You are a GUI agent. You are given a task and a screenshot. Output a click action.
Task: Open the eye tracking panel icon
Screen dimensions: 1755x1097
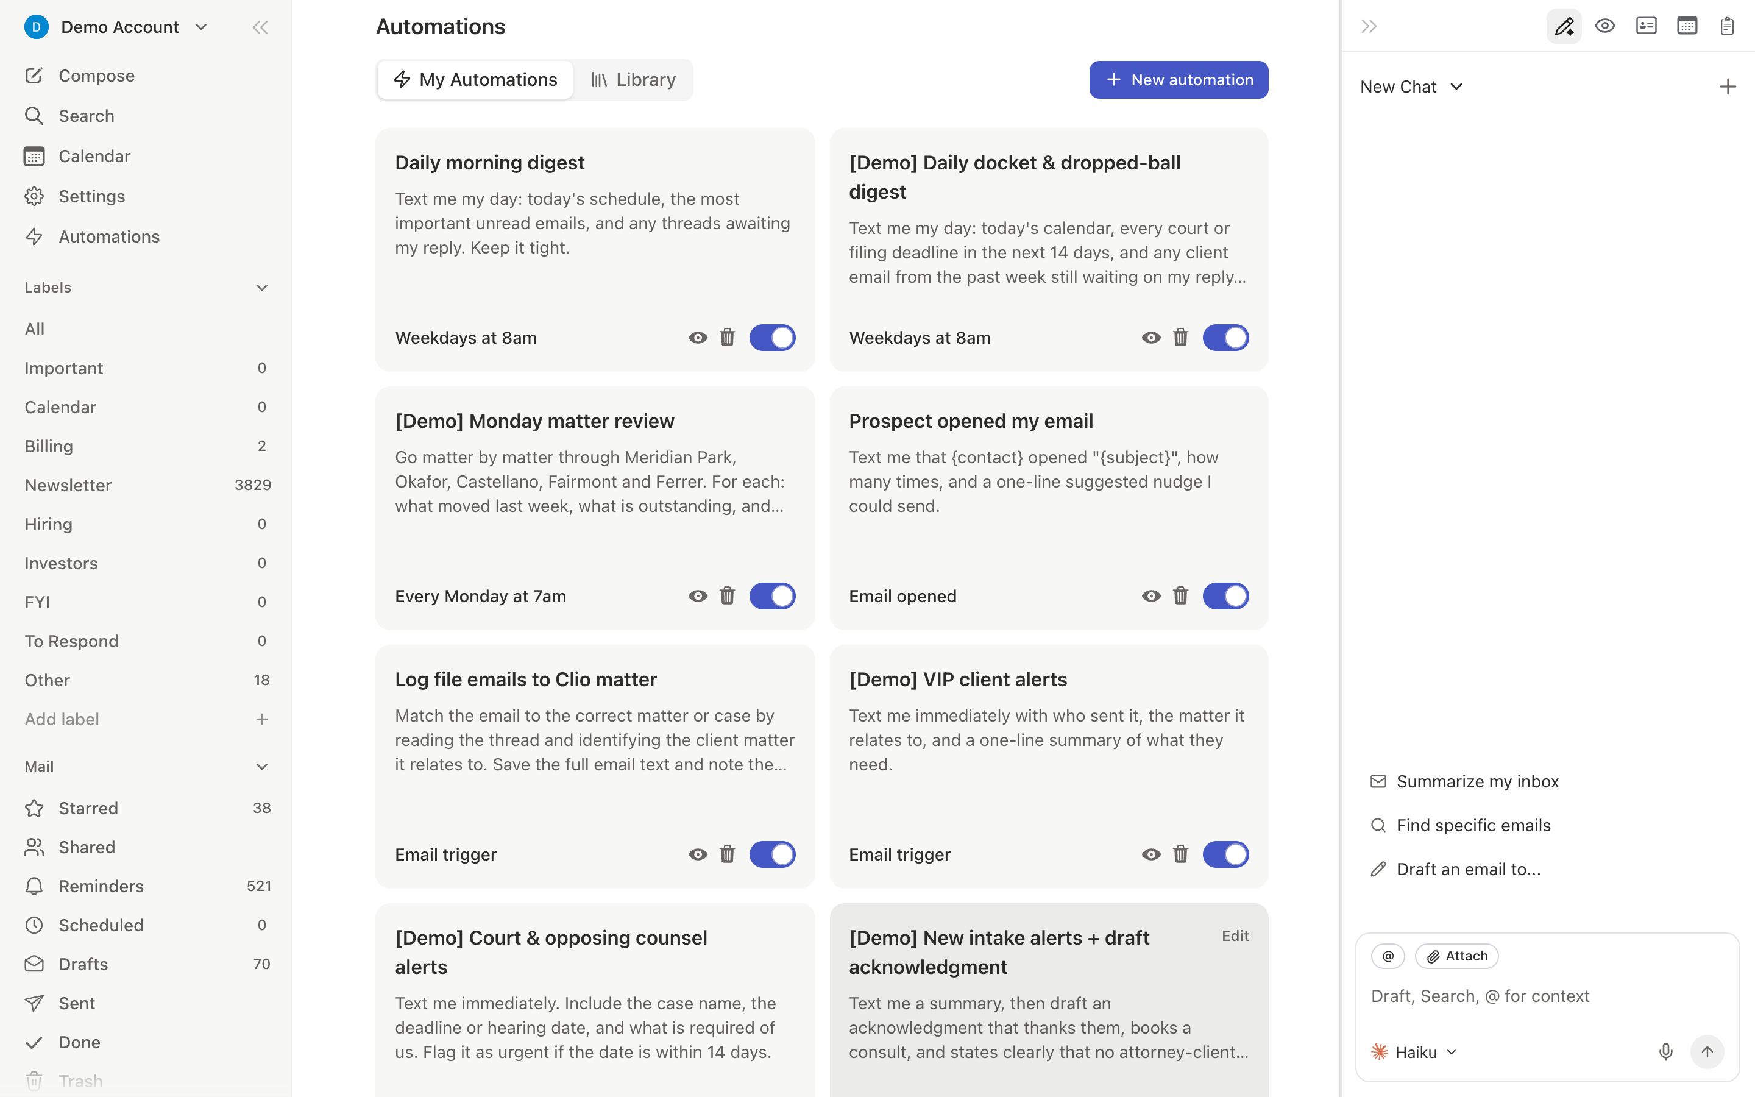(1605, 27)
